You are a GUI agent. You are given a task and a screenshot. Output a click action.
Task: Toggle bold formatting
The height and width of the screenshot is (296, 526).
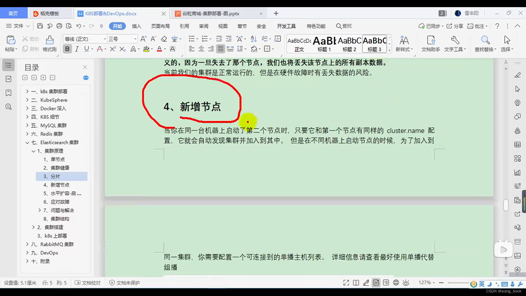tap(67, 49)
